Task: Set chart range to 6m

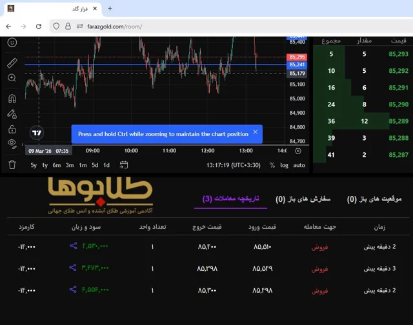Action: 57,165
